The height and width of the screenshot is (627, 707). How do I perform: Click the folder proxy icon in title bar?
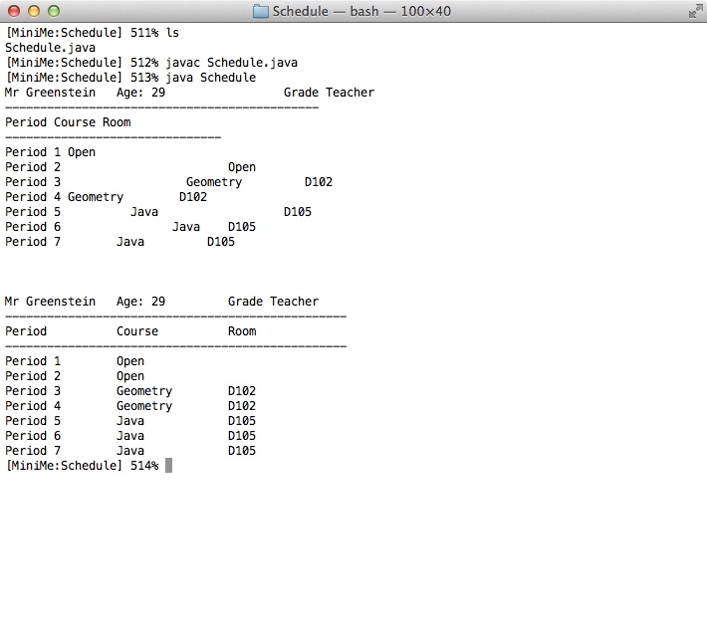click(261, 12)
